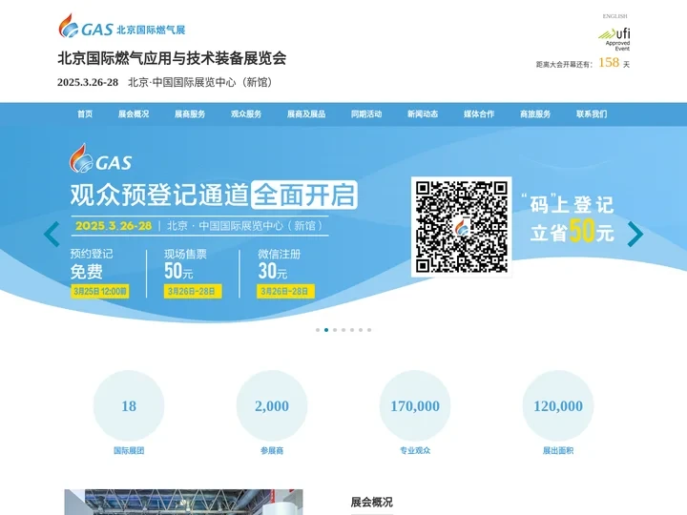Screen dimensions: 687x515
Task: Go to 首页 in navigation bar
Action: pyautogui.click(x=85, y=113)
